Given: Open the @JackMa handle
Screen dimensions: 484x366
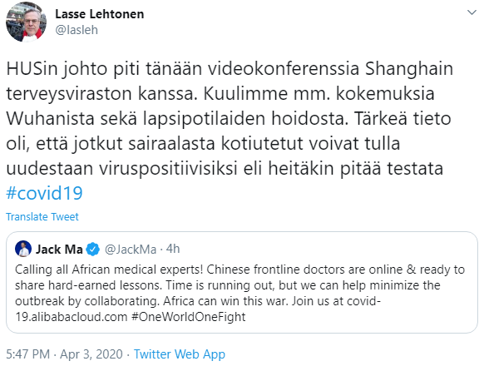Looking at the screenshot, I should pyautogui.click(x=131, y=250).
